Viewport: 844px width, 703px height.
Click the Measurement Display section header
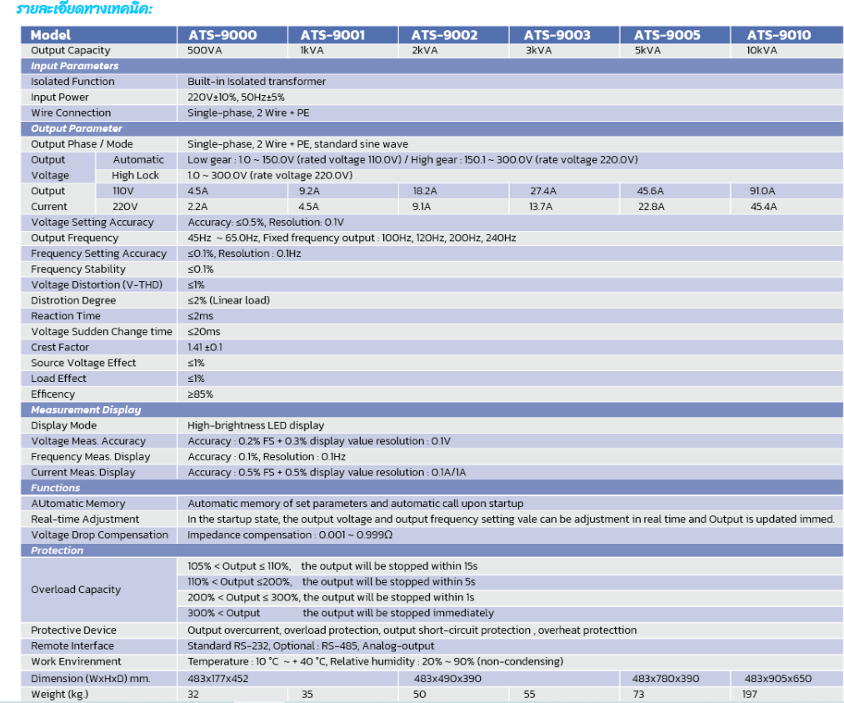pos(86,409)
